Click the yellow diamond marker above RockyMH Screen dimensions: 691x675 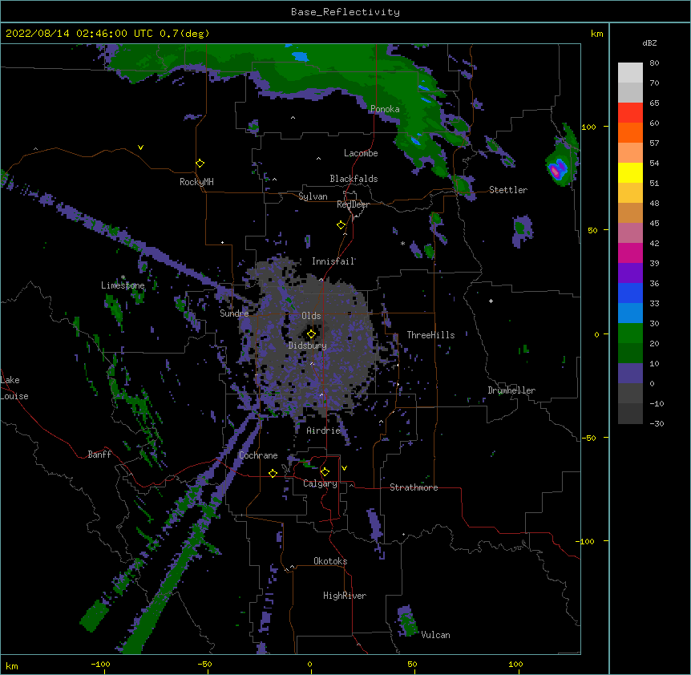point(200,164)
